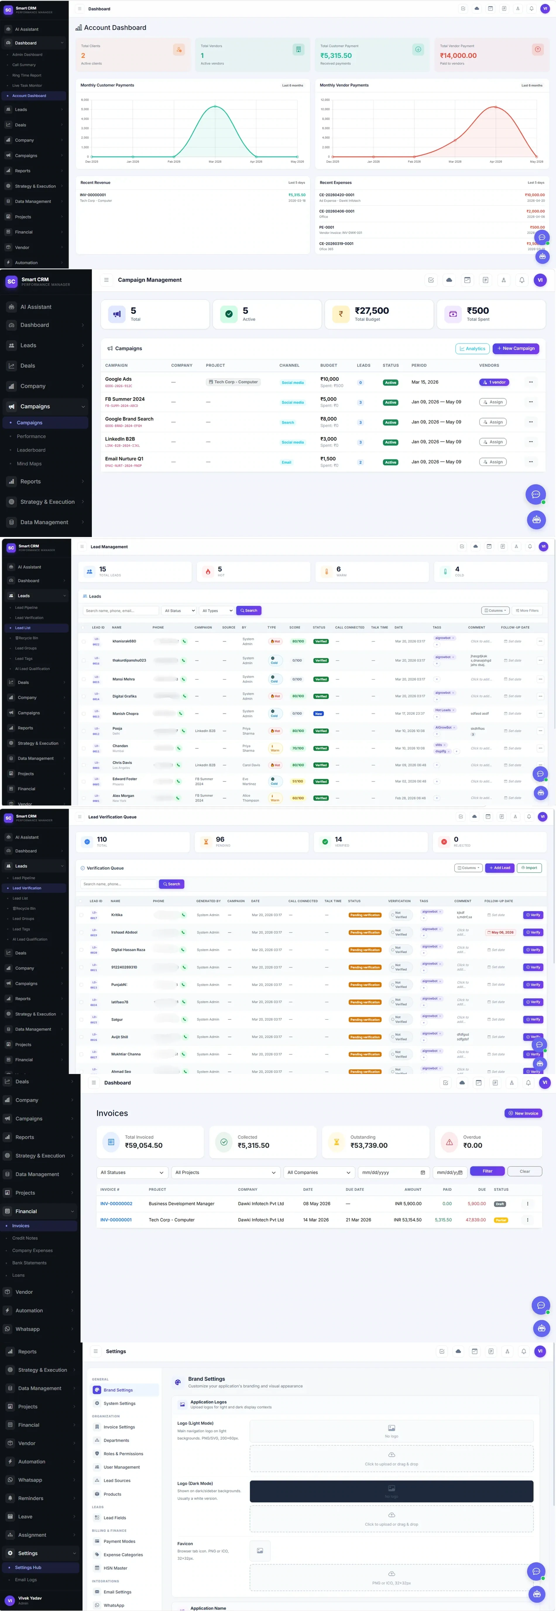Tick the Kritika row checkbox in Verification Queue
Image resolution: width=556 pixels, height=1611 pixels.
tap(81, 915)
